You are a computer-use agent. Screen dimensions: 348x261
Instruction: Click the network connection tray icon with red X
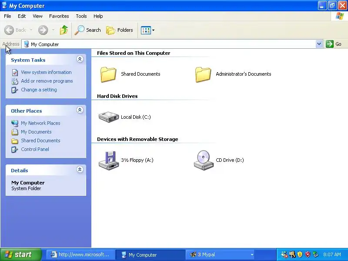click(x=284, y=254)
